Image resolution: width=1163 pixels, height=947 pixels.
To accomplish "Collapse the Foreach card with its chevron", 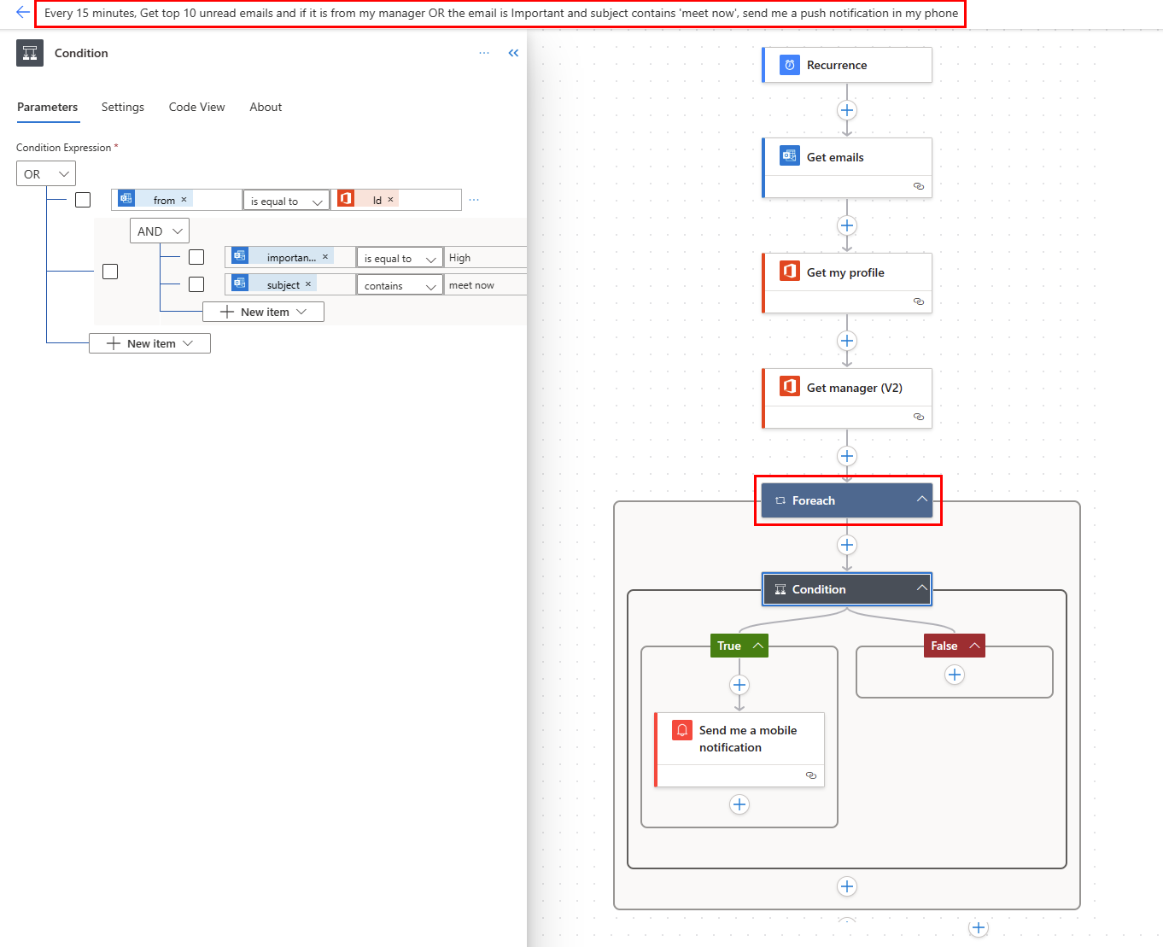I will [x=922, y=499].
